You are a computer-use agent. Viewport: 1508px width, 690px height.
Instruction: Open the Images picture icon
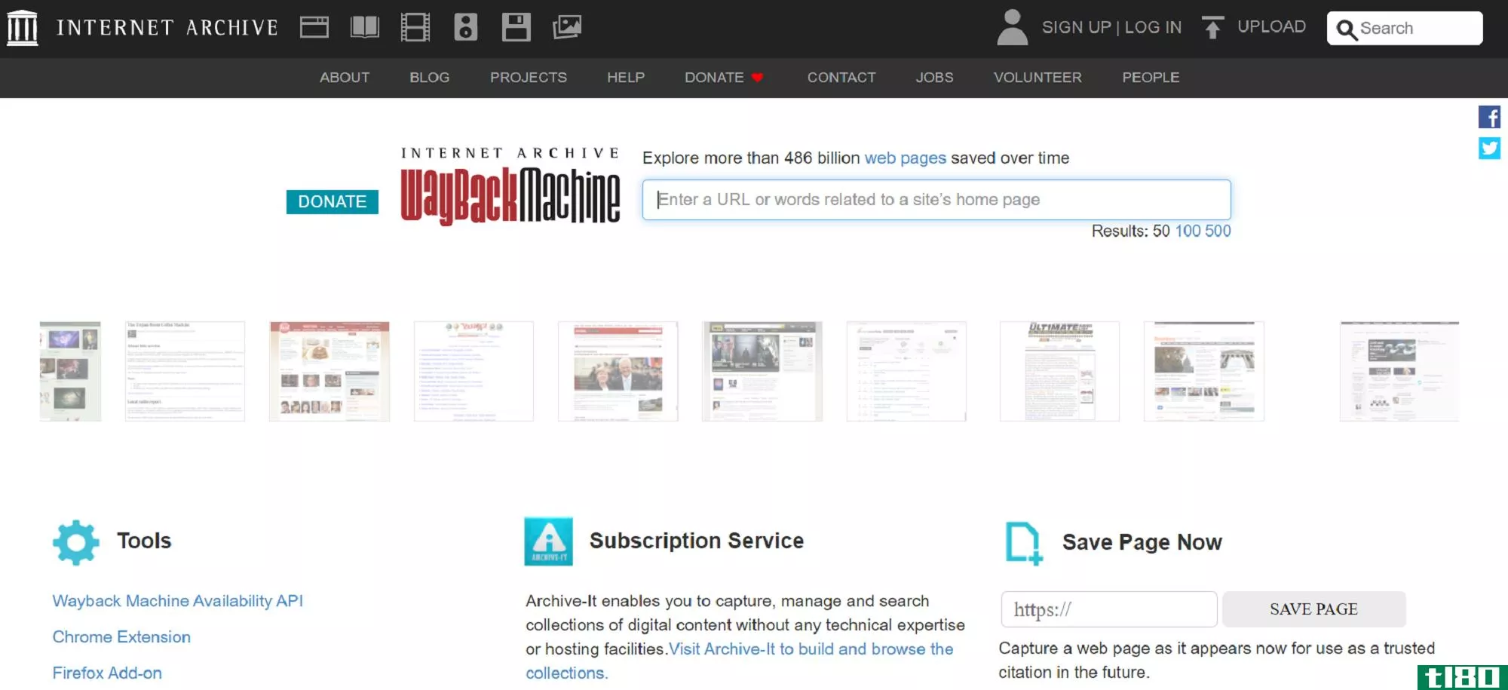click(x=567, y=28)
